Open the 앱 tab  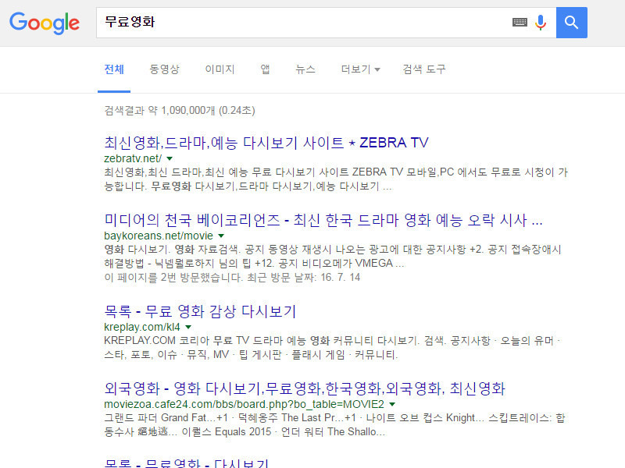click(265, 69)
